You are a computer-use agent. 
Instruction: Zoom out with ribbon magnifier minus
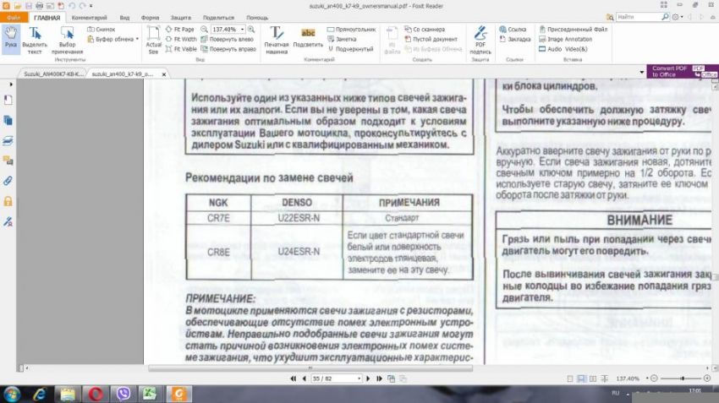click(x=204, y=30)
